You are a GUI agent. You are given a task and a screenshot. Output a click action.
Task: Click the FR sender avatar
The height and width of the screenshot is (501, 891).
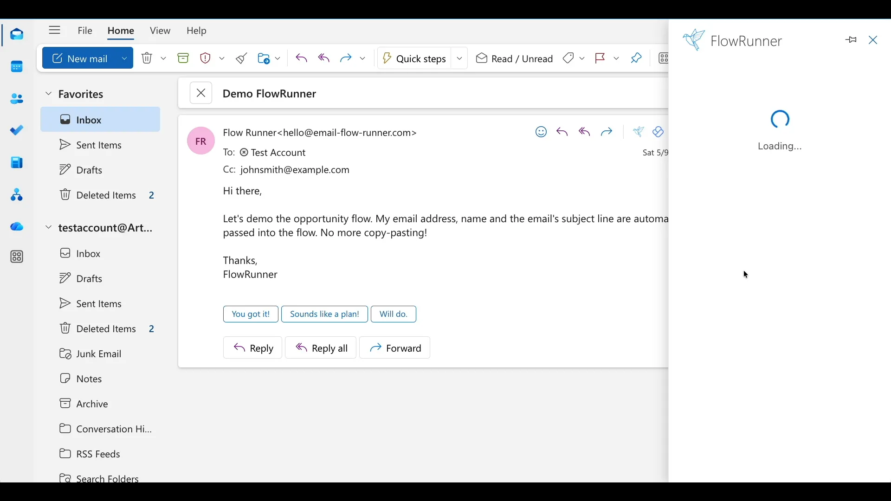pyautogui.click(x=201, y=141)
